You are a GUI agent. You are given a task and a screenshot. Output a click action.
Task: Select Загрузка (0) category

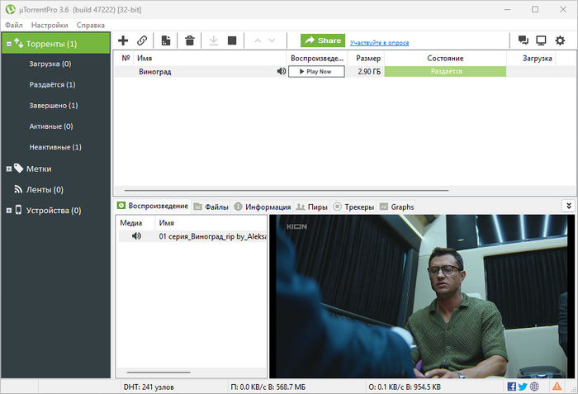coord(50,64)
